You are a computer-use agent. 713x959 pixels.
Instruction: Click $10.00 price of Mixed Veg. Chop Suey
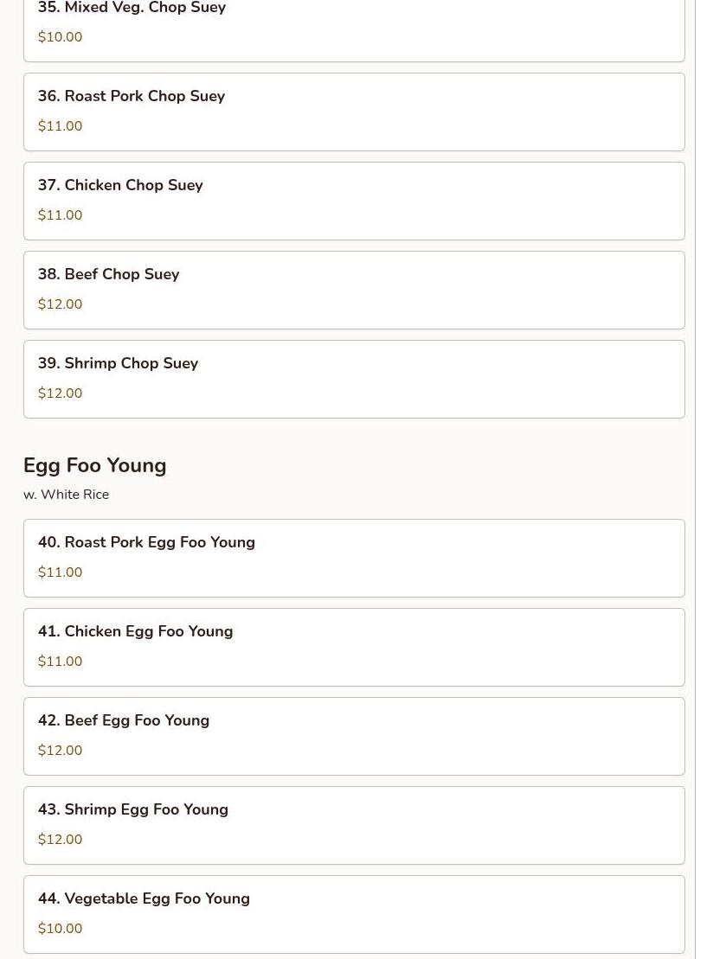point(61,37)
